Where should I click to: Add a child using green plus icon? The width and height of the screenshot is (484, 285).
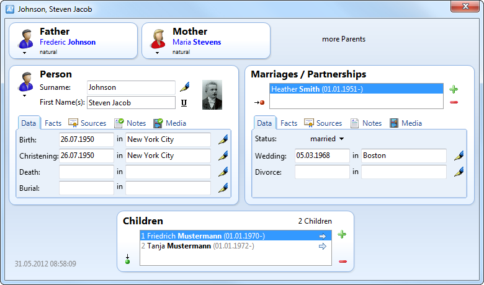coord(343,235)
